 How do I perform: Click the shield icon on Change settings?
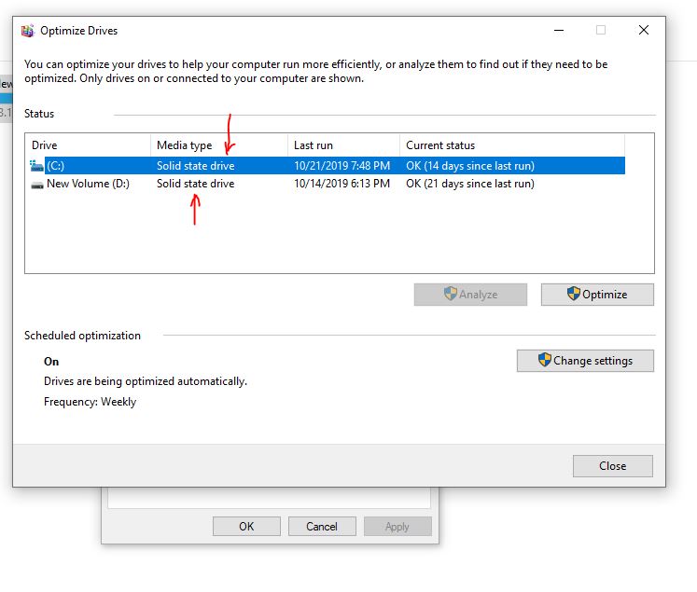(545, 360)
